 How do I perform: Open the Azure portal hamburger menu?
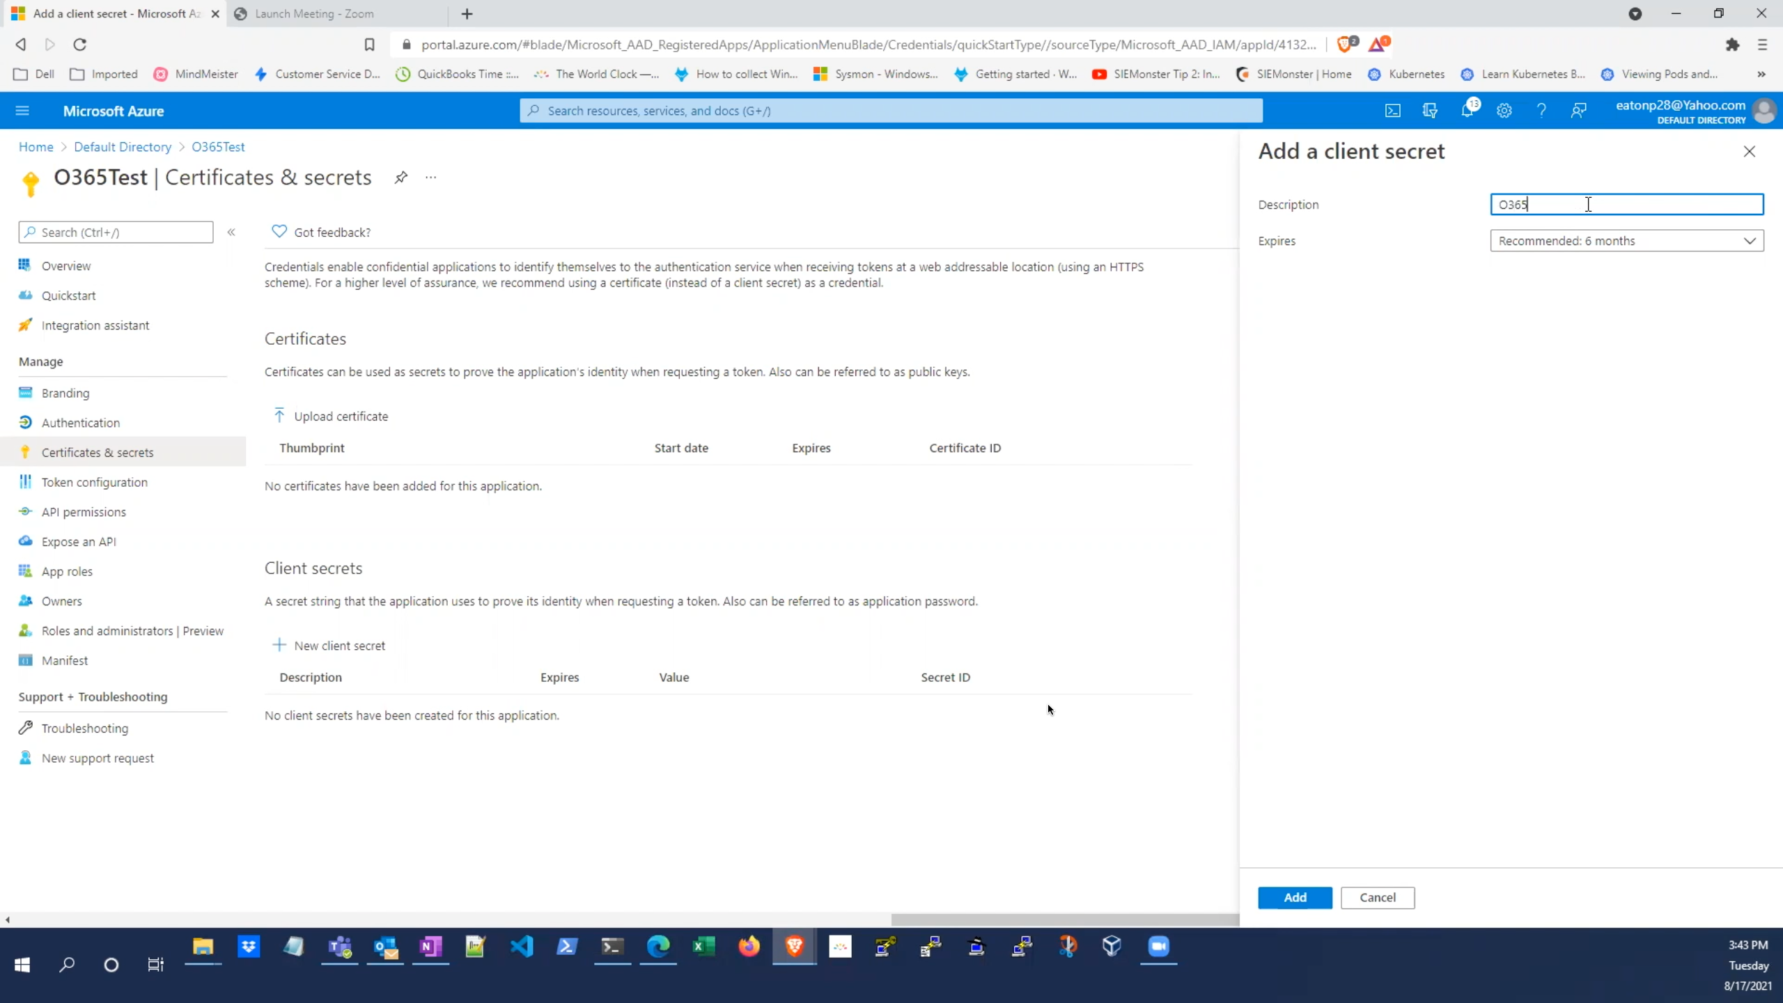[22, 111]
